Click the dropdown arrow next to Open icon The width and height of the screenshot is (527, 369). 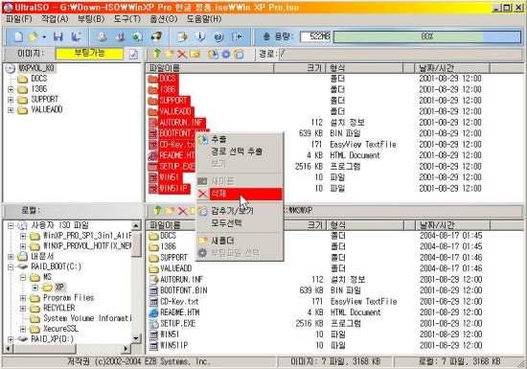(44, 37)
